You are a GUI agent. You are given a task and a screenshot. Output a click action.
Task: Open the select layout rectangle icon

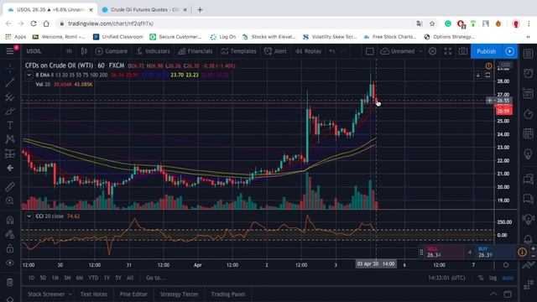coord(369,51)
